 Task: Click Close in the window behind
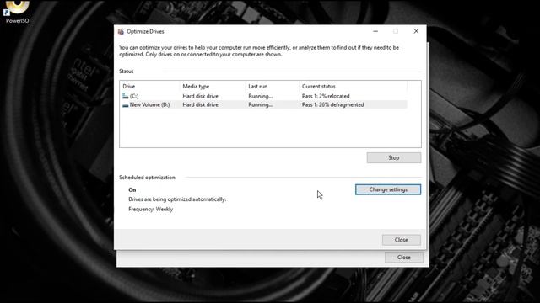tap(403, 257)
